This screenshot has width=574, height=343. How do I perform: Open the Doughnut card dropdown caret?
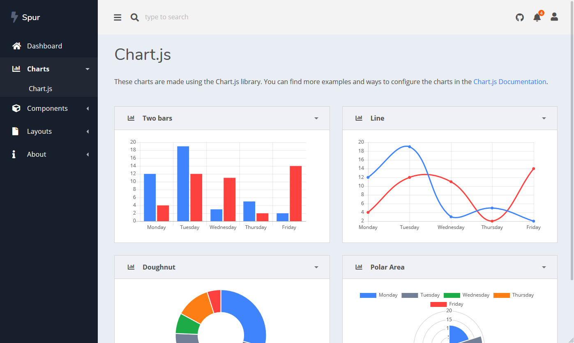[316, 267]
